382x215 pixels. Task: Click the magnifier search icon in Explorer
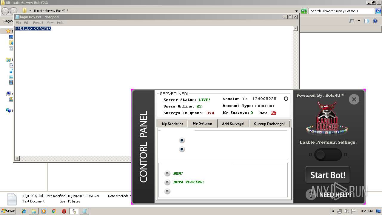[378, 11]
